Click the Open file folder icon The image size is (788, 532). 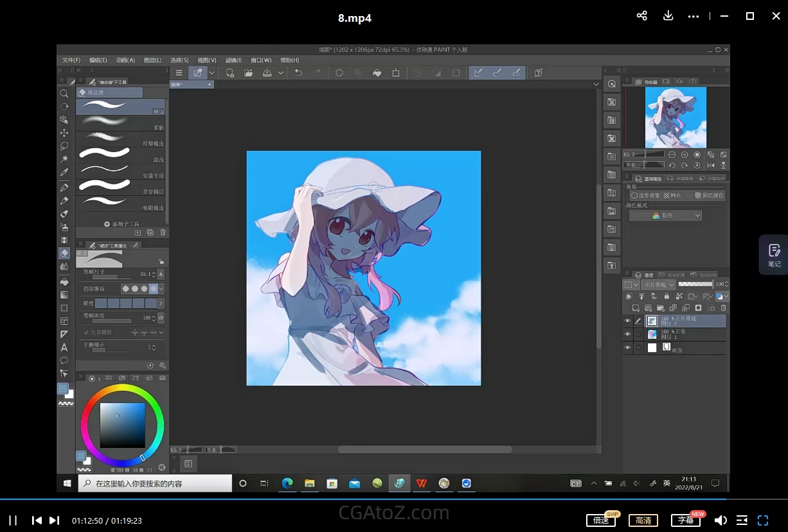tap(248, 73)
